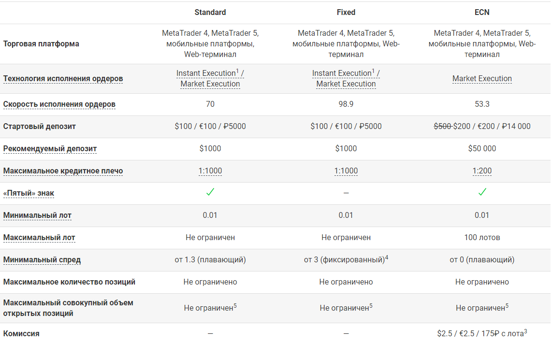
Task: Click the 'Минимальный спред' row label
Action: (42, 260)
